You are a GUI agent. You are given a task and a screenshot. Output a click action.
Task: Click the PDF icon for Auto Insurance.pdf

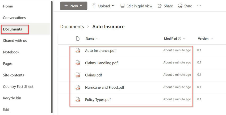[78, 50]
